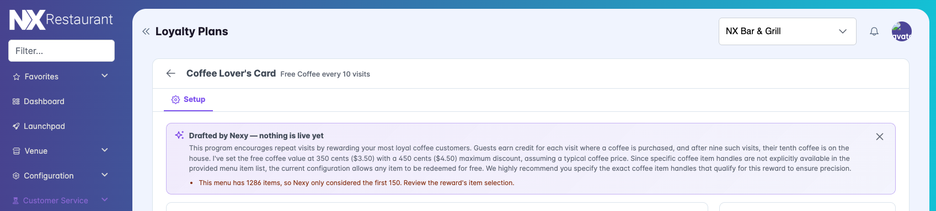Click the Nexy sparkle icon
The height and width of the screenshot is (211, 936).
pyautogui.click(x=179, y=135)
